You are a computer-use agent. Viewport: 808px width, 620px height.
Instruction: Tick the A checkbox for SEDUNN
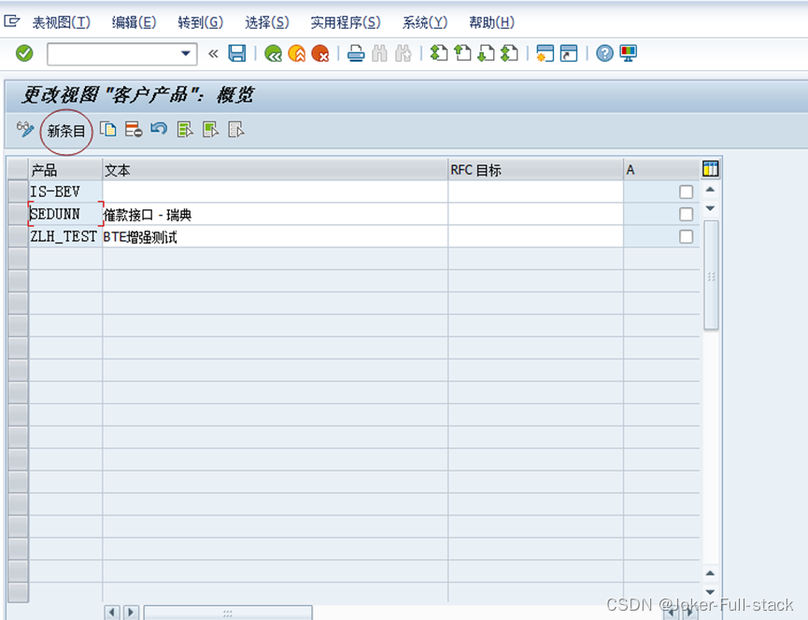tap(686, 214)
